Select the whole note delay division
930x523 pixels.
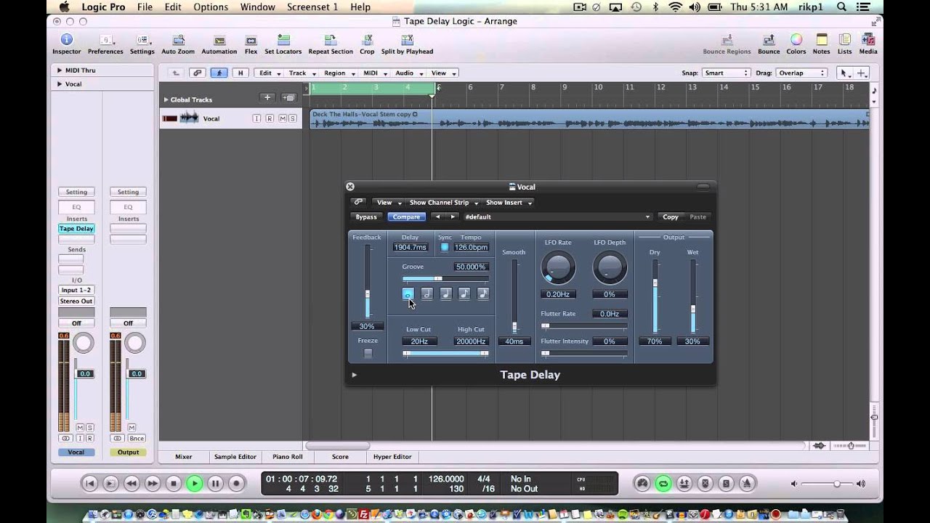tap(408, 293)
